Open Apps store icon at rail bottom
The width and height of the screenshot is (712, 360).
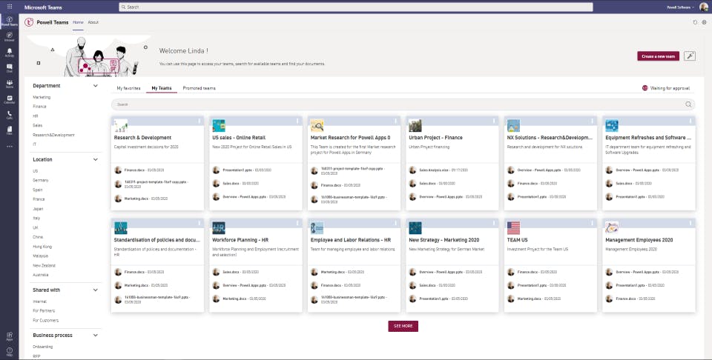point(10,336)
